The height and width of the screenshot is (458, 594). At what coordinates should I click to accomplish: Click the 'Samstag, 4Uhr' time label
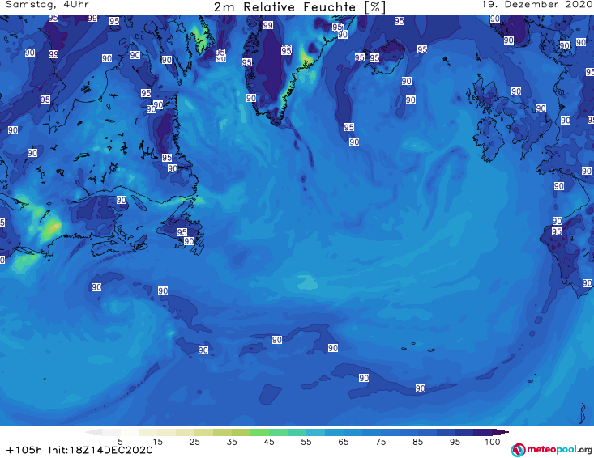click(47, 5)
